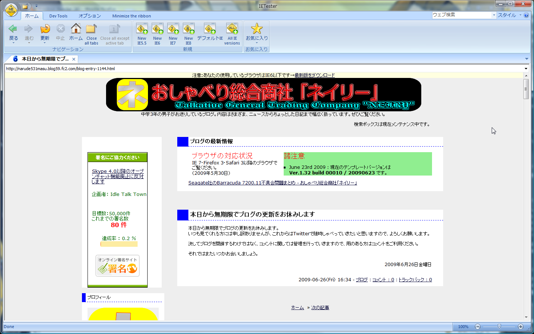The width and height of the screenshot is (534, 334).
Task: Click the 100% zoom level indicator
Action: 463,327
